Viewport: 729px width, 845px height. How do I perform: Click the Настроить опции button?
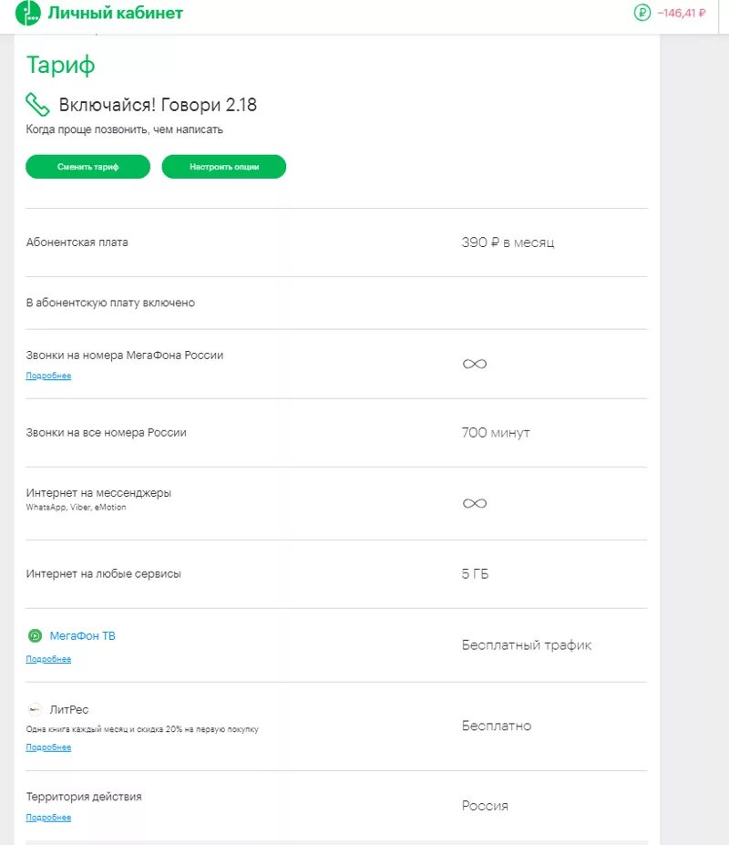point(224,167)
